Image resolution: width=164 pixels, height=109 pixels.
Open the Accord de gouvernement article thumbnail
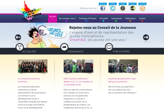pos(123,66)
